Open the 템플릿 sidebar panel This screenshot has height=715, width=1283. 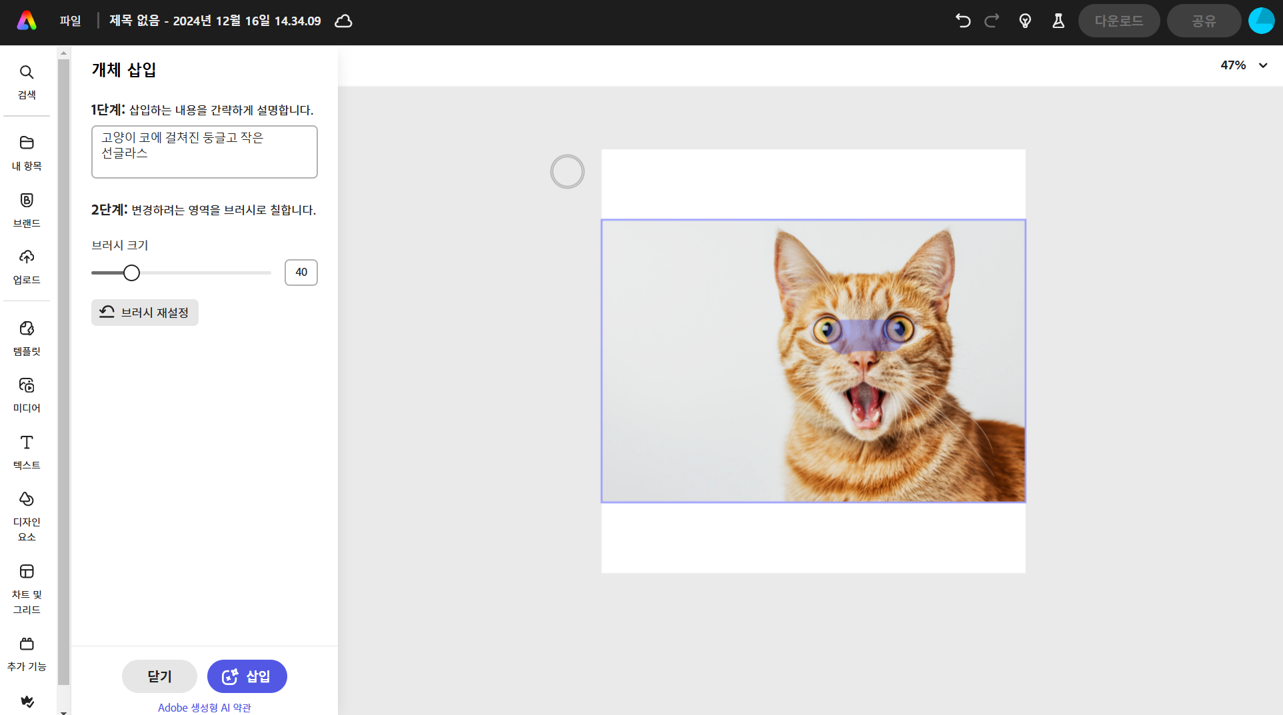(27, 338)
